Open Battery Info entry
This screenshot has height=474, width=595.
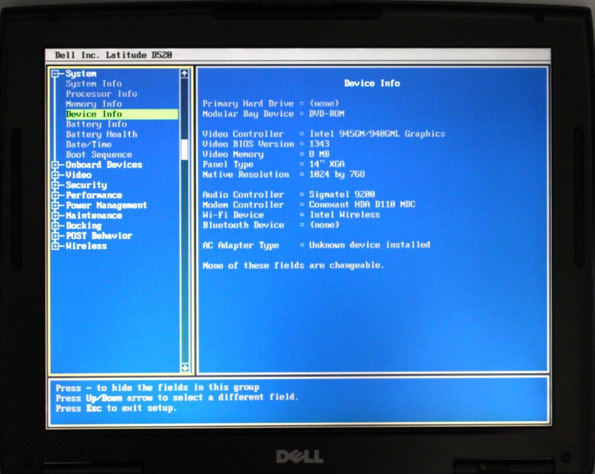(96, 124)
